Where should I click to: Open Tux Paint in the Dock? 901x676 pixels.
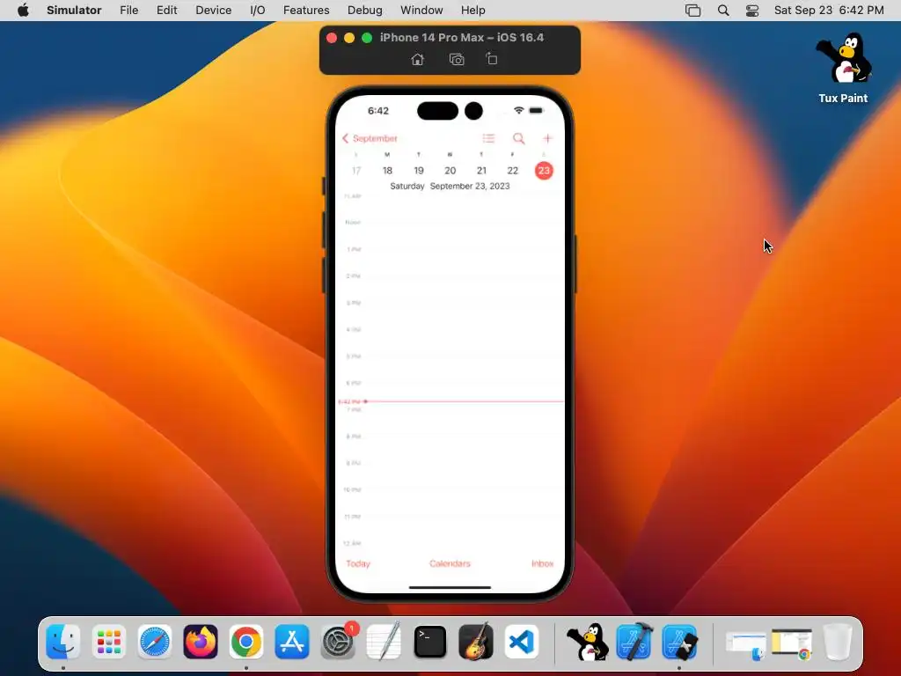(x=587, y=642)
